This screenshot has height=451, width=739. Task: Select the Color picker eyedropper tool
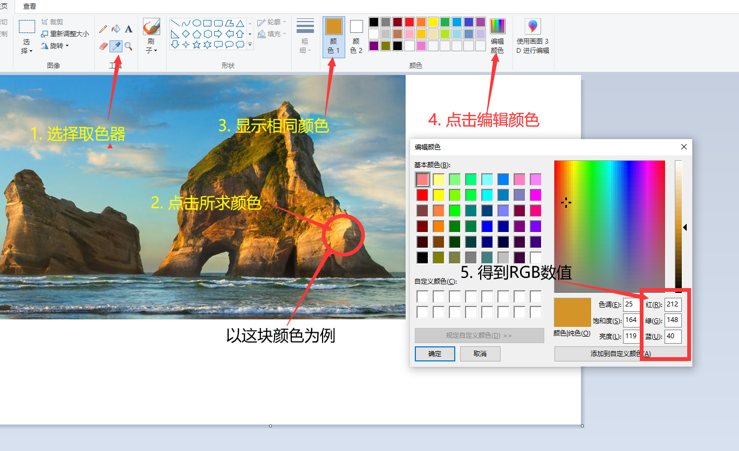coord(116,45)
